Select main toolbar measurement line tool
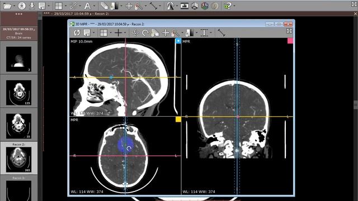Viewport: 358px width, 201px height. (x=153, y=6)
